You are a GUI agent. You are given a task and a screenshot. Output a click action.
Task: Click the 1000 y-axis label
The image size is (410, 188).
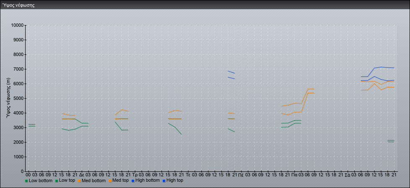tap(18, 157)
